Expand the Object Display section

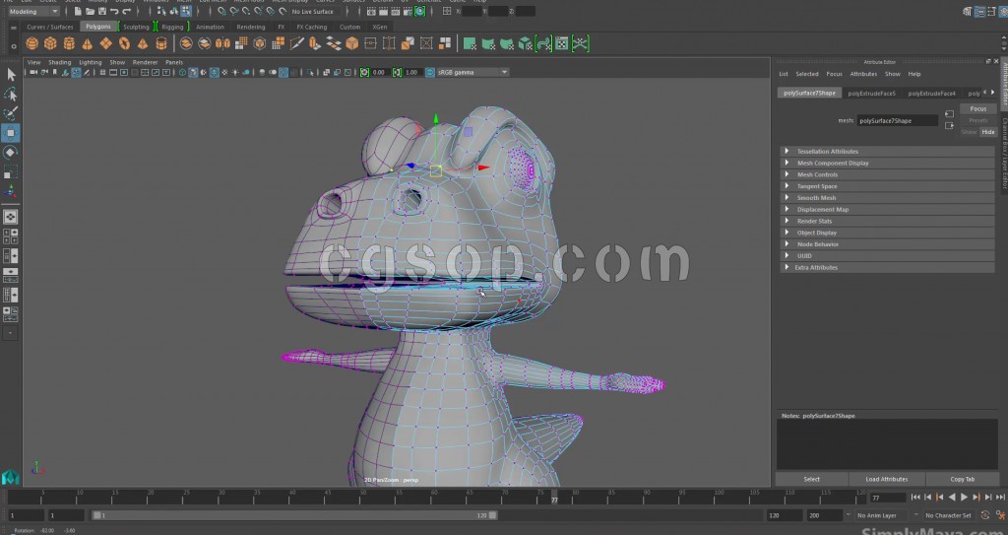pos(887,233)
